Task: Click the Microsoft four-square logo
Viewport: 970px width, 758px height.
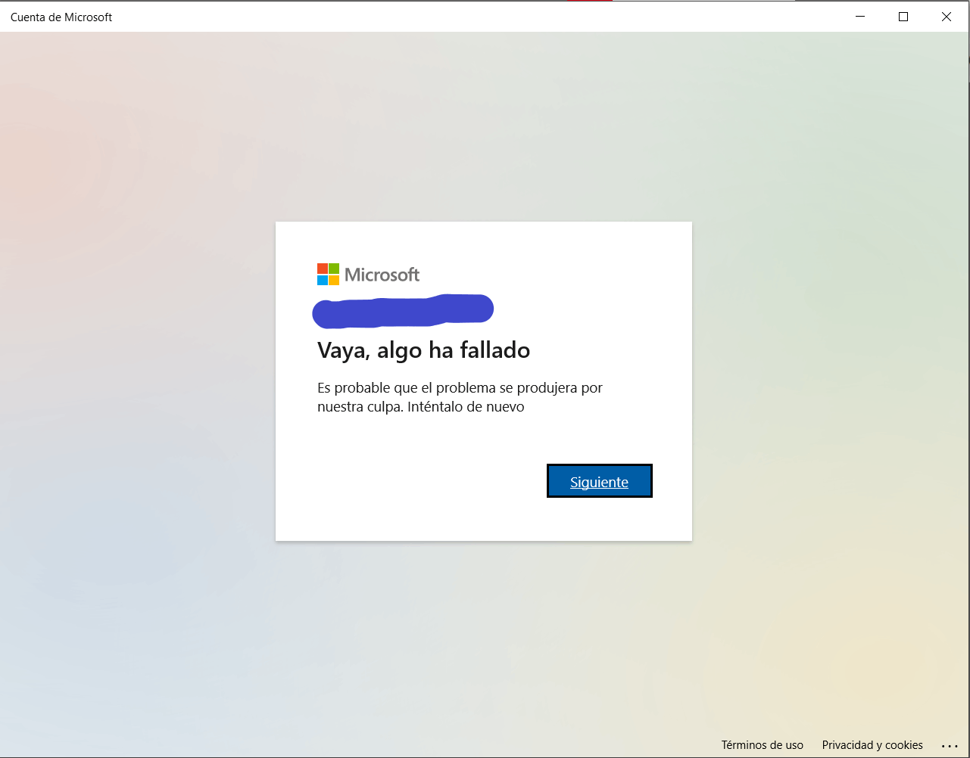Action: (x=328, y=274)
